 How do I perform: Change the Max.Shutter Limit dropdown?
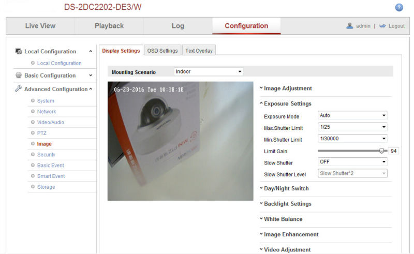352,127
